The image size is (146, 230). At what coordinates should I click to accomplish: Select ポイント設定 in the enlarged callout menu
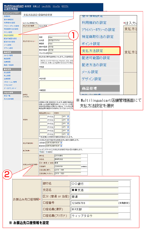click(91, 44)
